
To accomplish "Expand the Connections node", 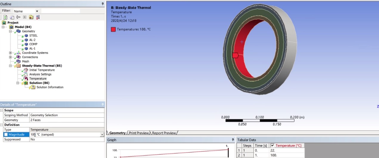I will (x=10, y=57).
